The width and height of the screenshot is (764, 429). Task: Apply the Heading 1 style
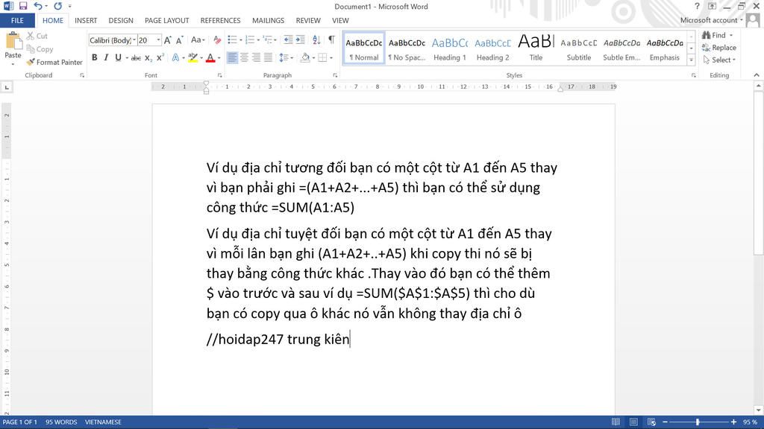(450, 48)
